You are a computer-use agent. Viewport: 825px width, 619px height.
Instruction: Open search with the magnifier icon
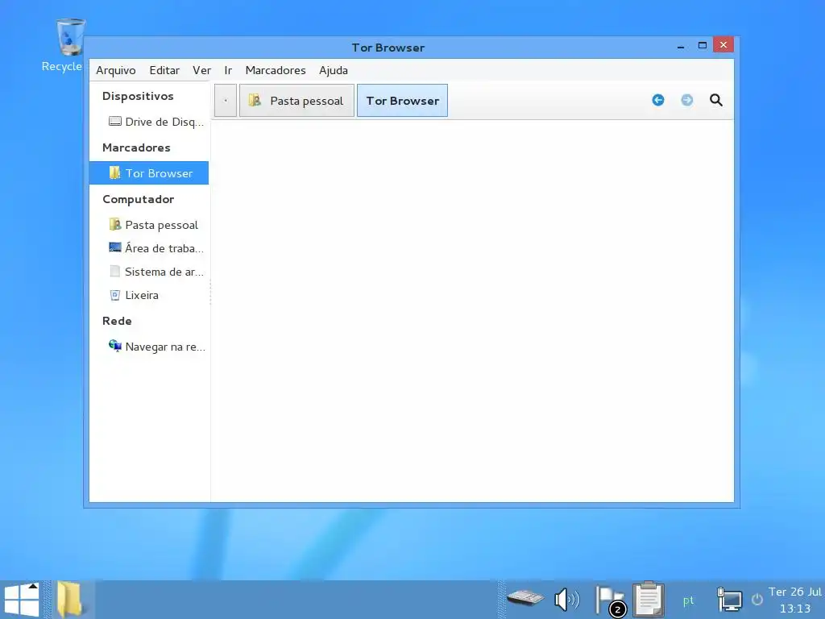(x=715, y=100)
